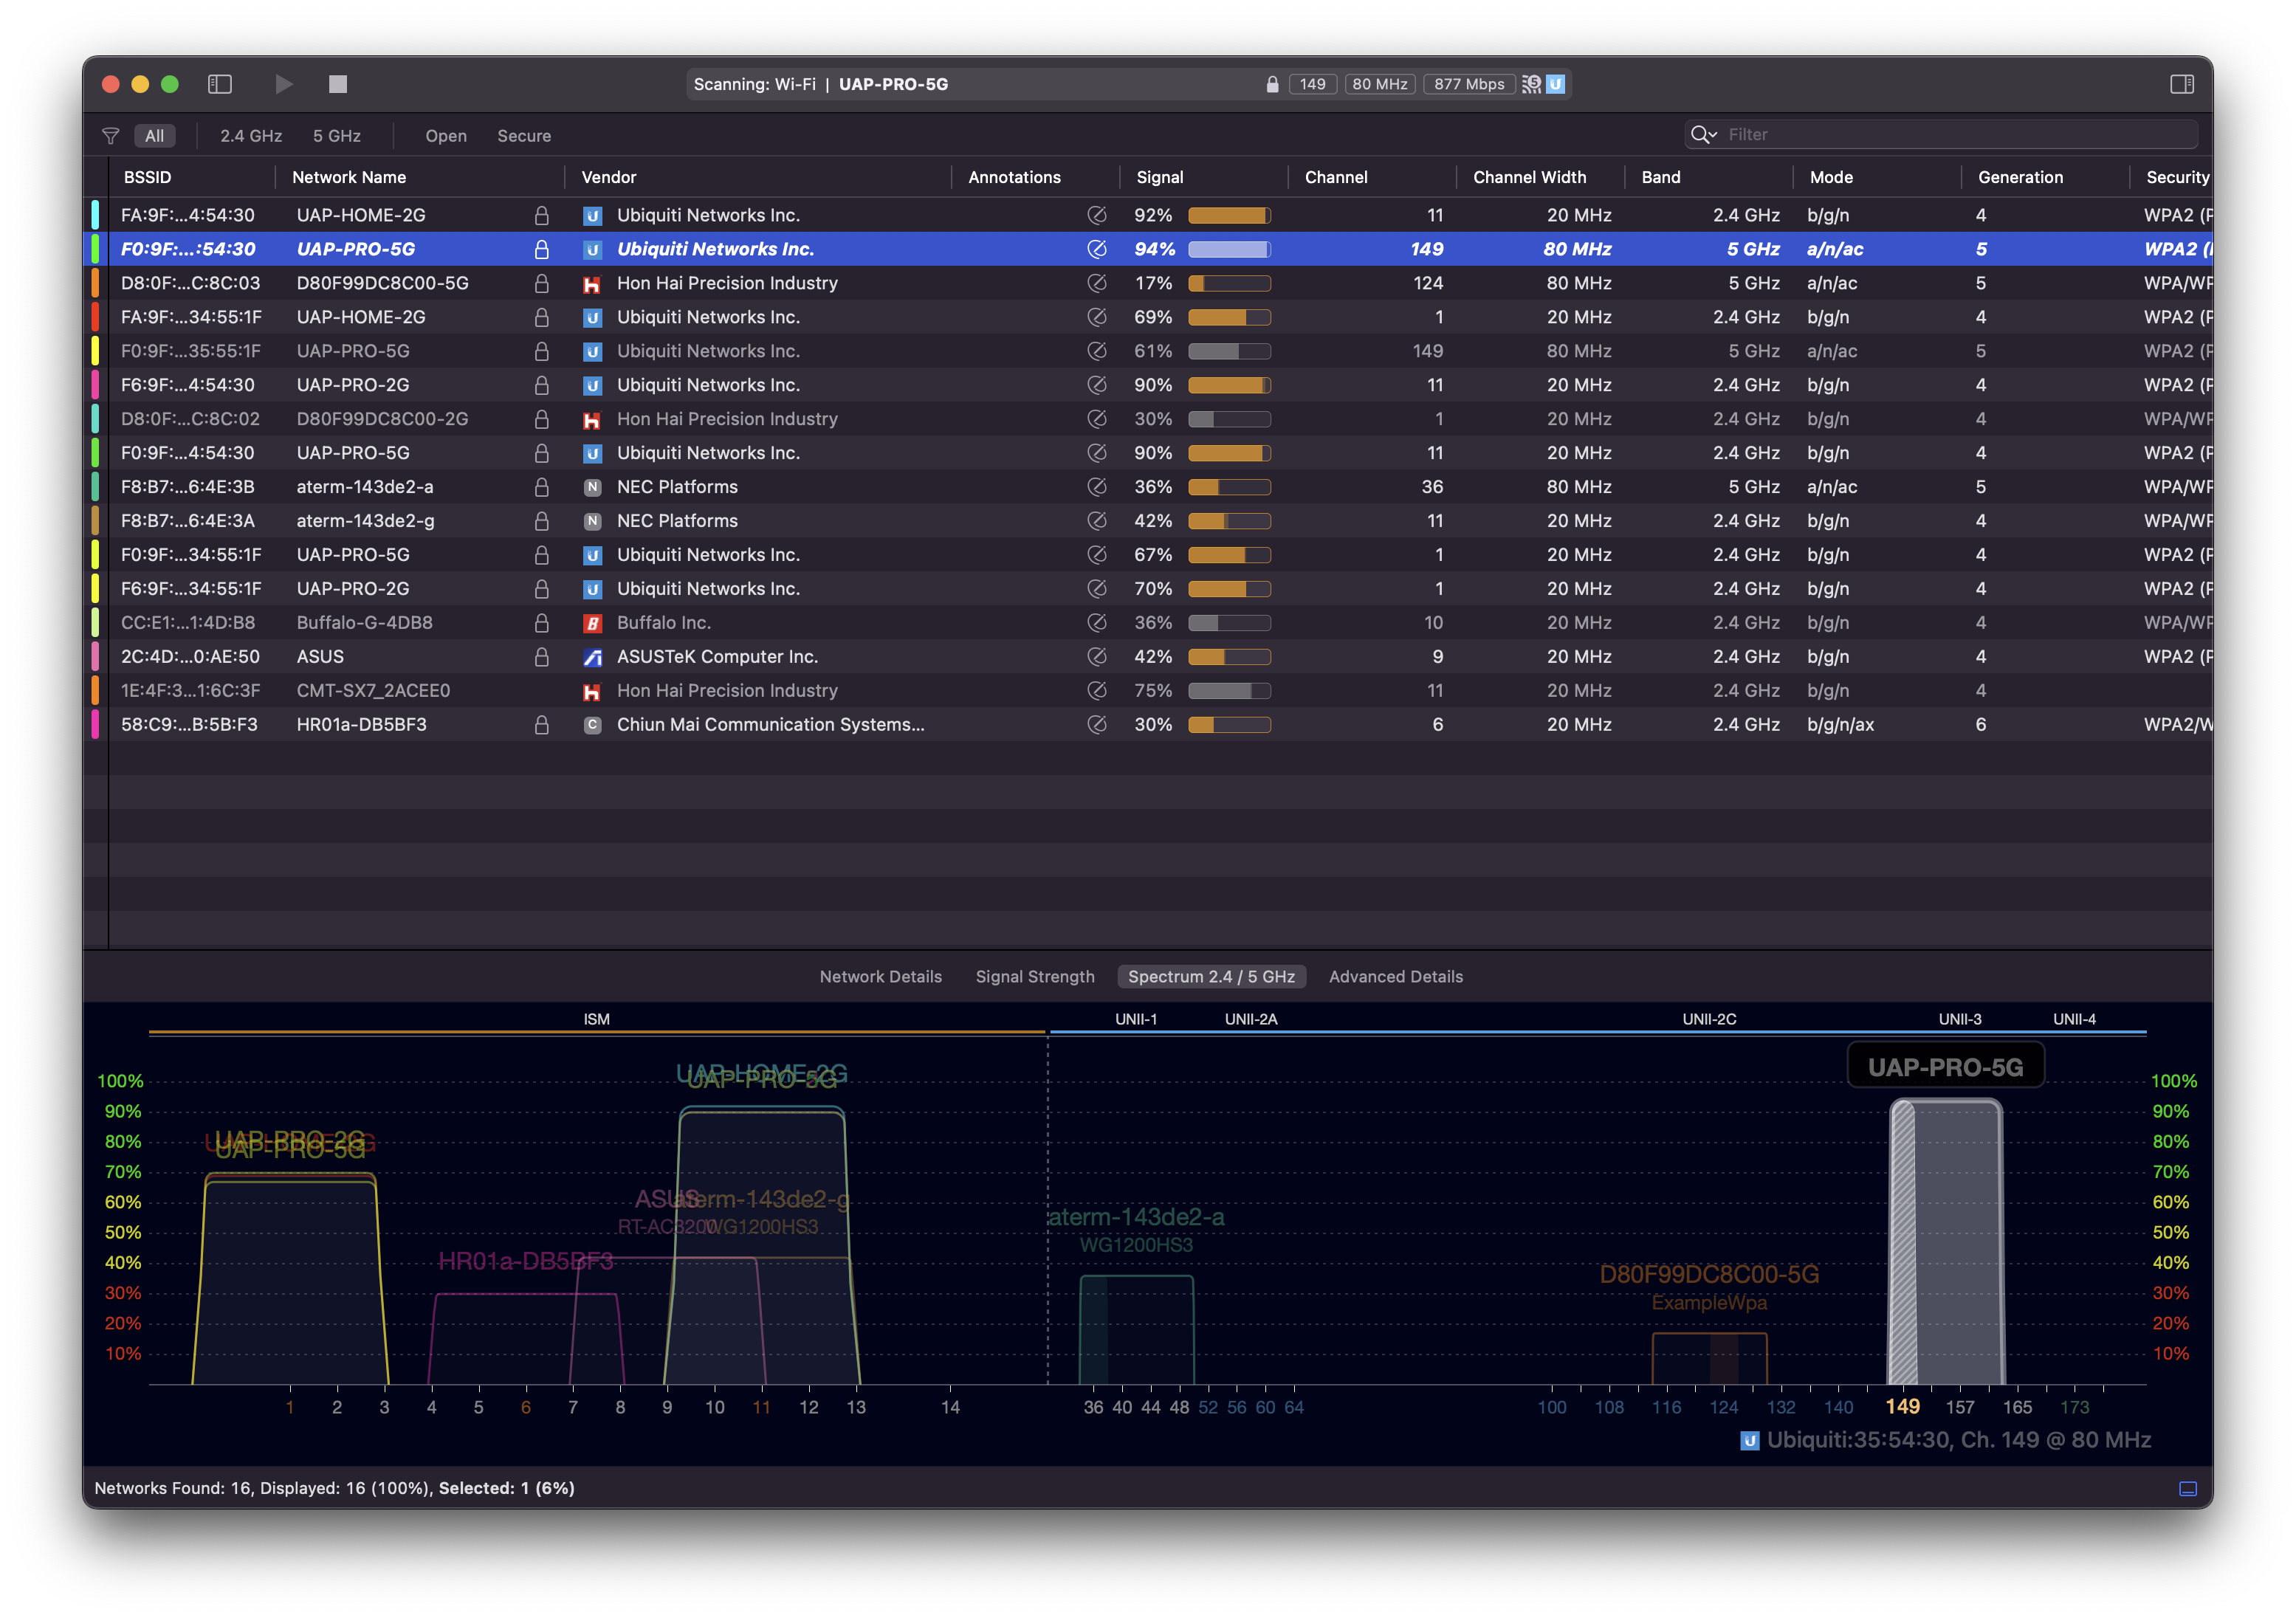Click the UAP-PRO-5G label in the spectrum chart
The height and width of the screenshot is (1618, 2296).
[1945, 1067]
